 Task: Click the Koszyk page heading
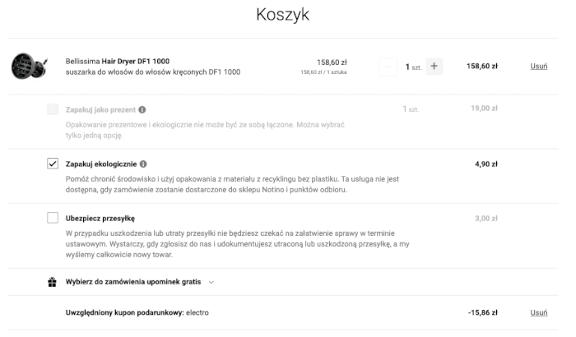pyautogui.click(x=283, y=15)
